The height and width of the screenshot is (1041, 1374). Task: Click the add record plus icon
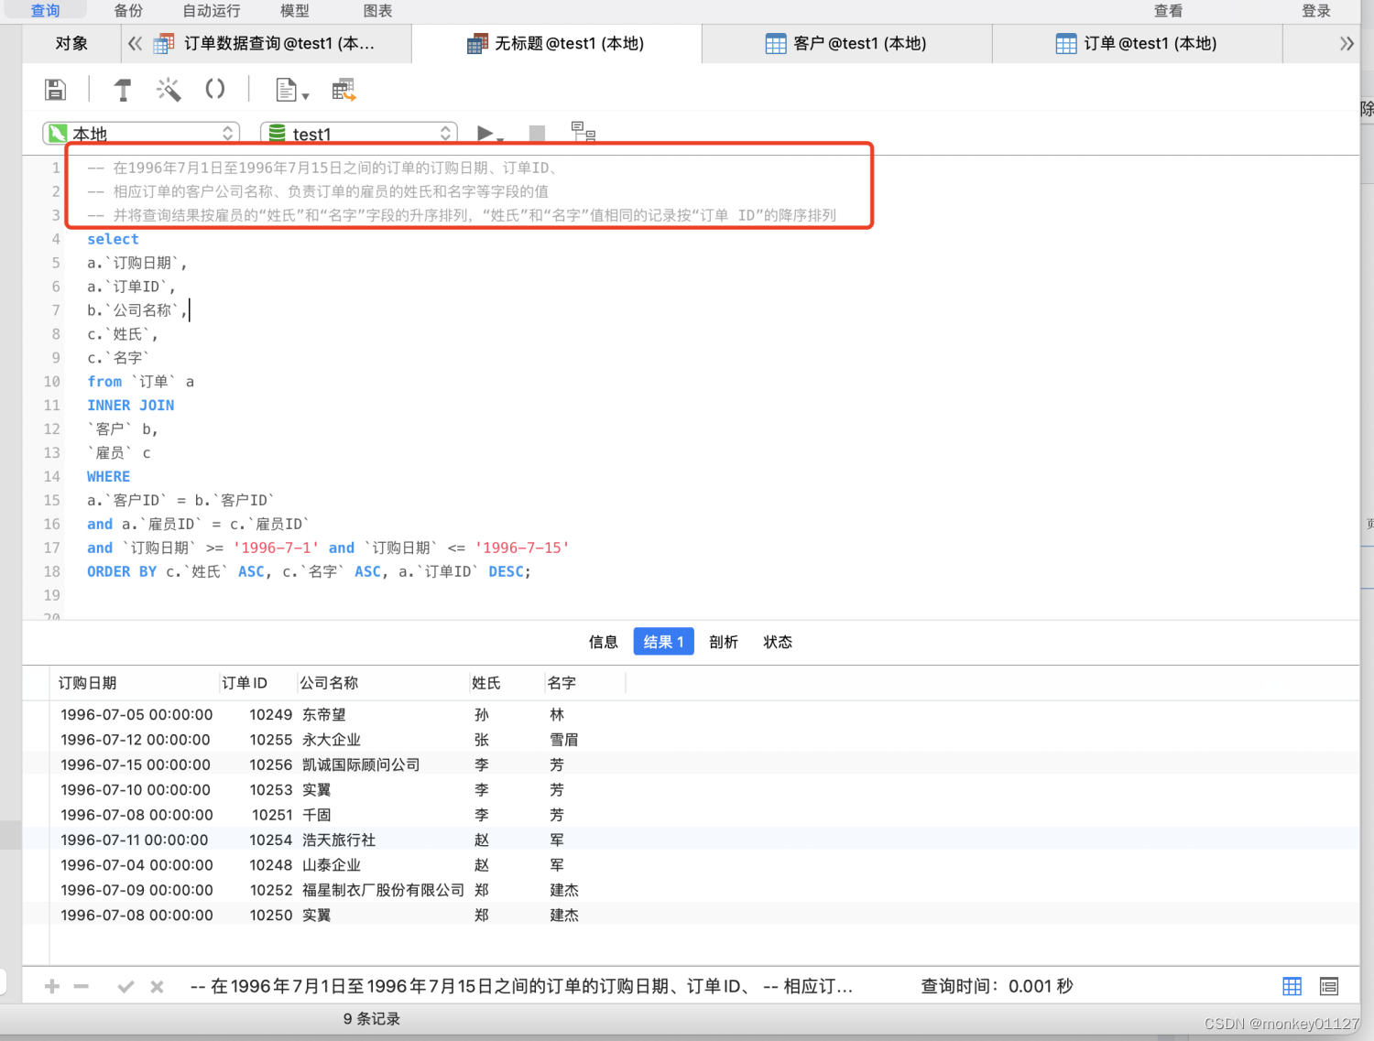click(x=52, y=986)
